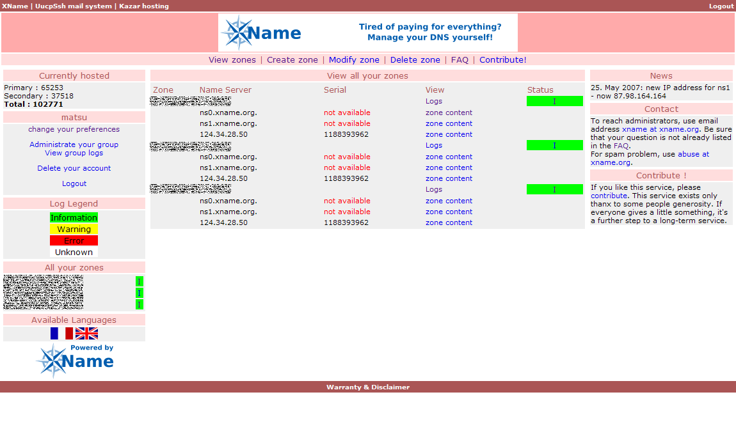Click the Unknown legend label
Viewport: 736px width, 436px height.
(74, 253)
